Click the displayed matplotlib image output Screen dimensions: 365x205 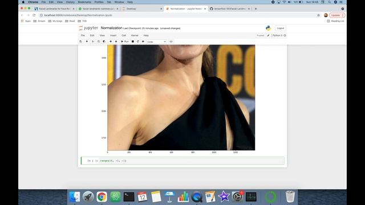pos(181,97)
